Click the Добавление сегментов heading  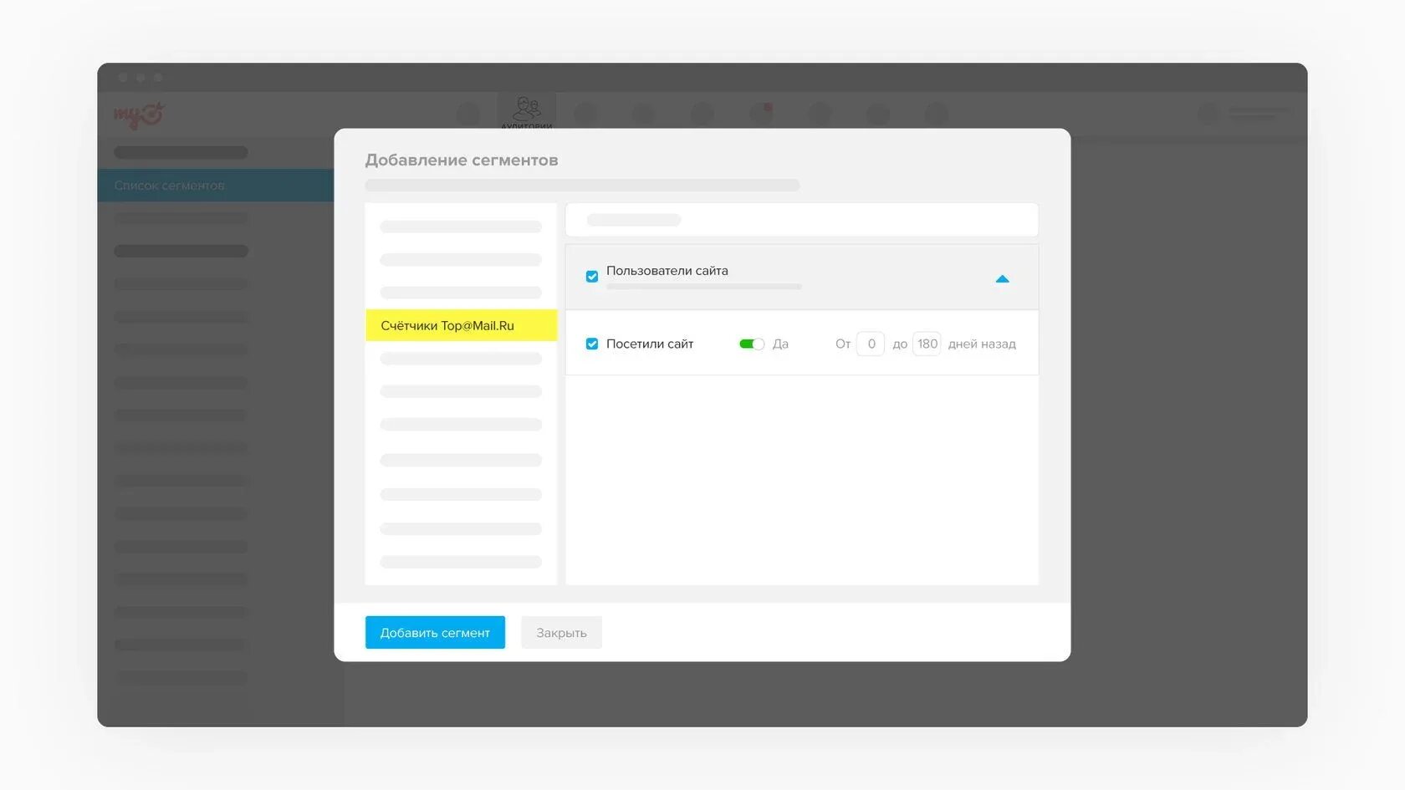[x=462, y=160]
